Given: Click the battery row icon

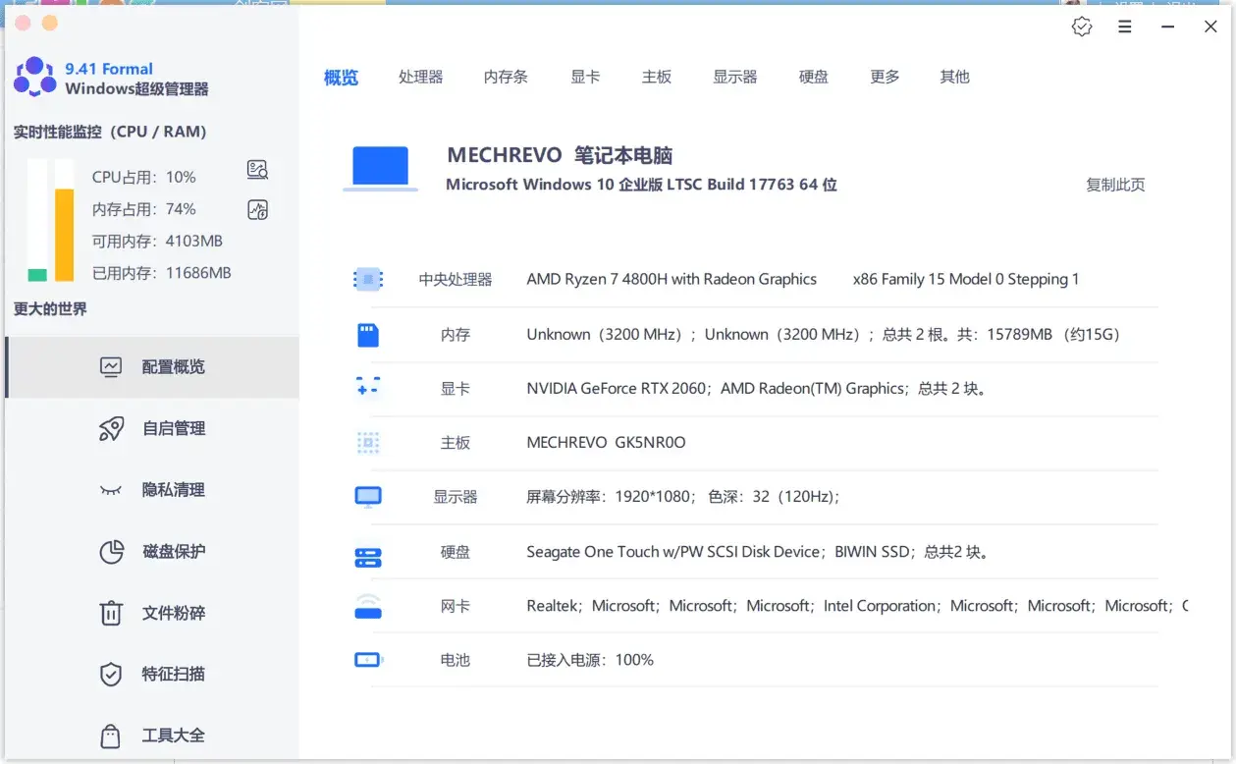Looking at the screenshot, I should pos(368,660).
